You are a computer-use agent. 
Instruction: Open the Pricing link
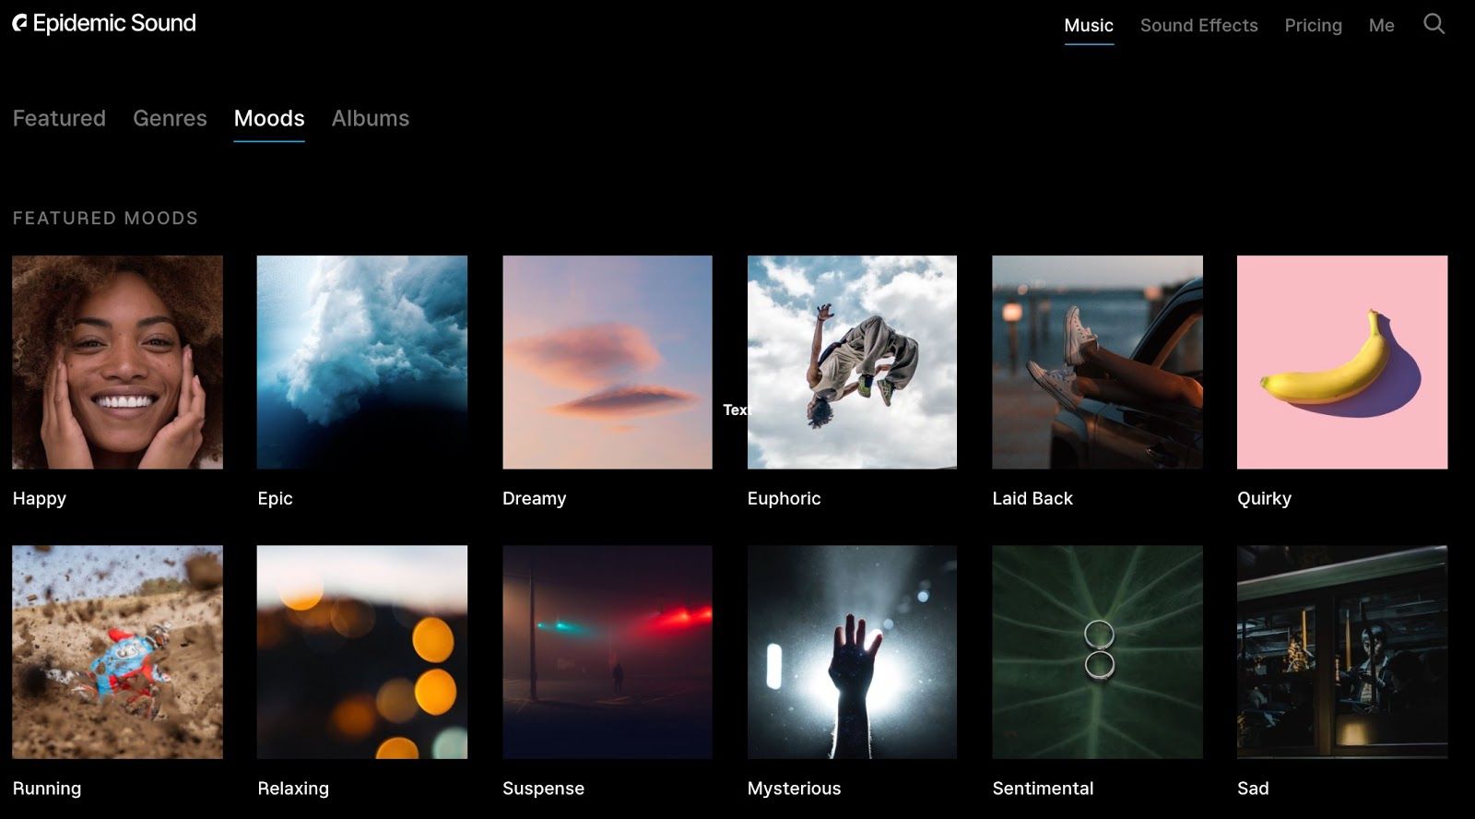1313,26
